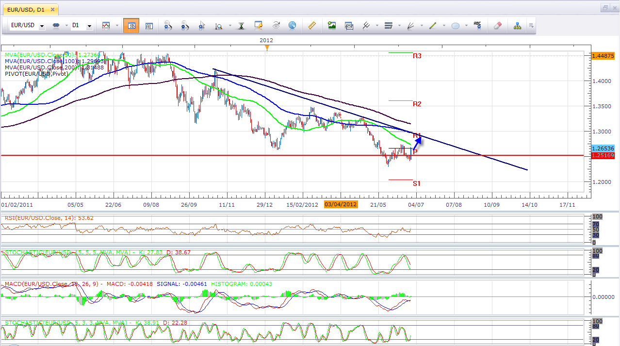
Task: Toggle the orange highlighted panel button
Action: click(x=131, y=26)
